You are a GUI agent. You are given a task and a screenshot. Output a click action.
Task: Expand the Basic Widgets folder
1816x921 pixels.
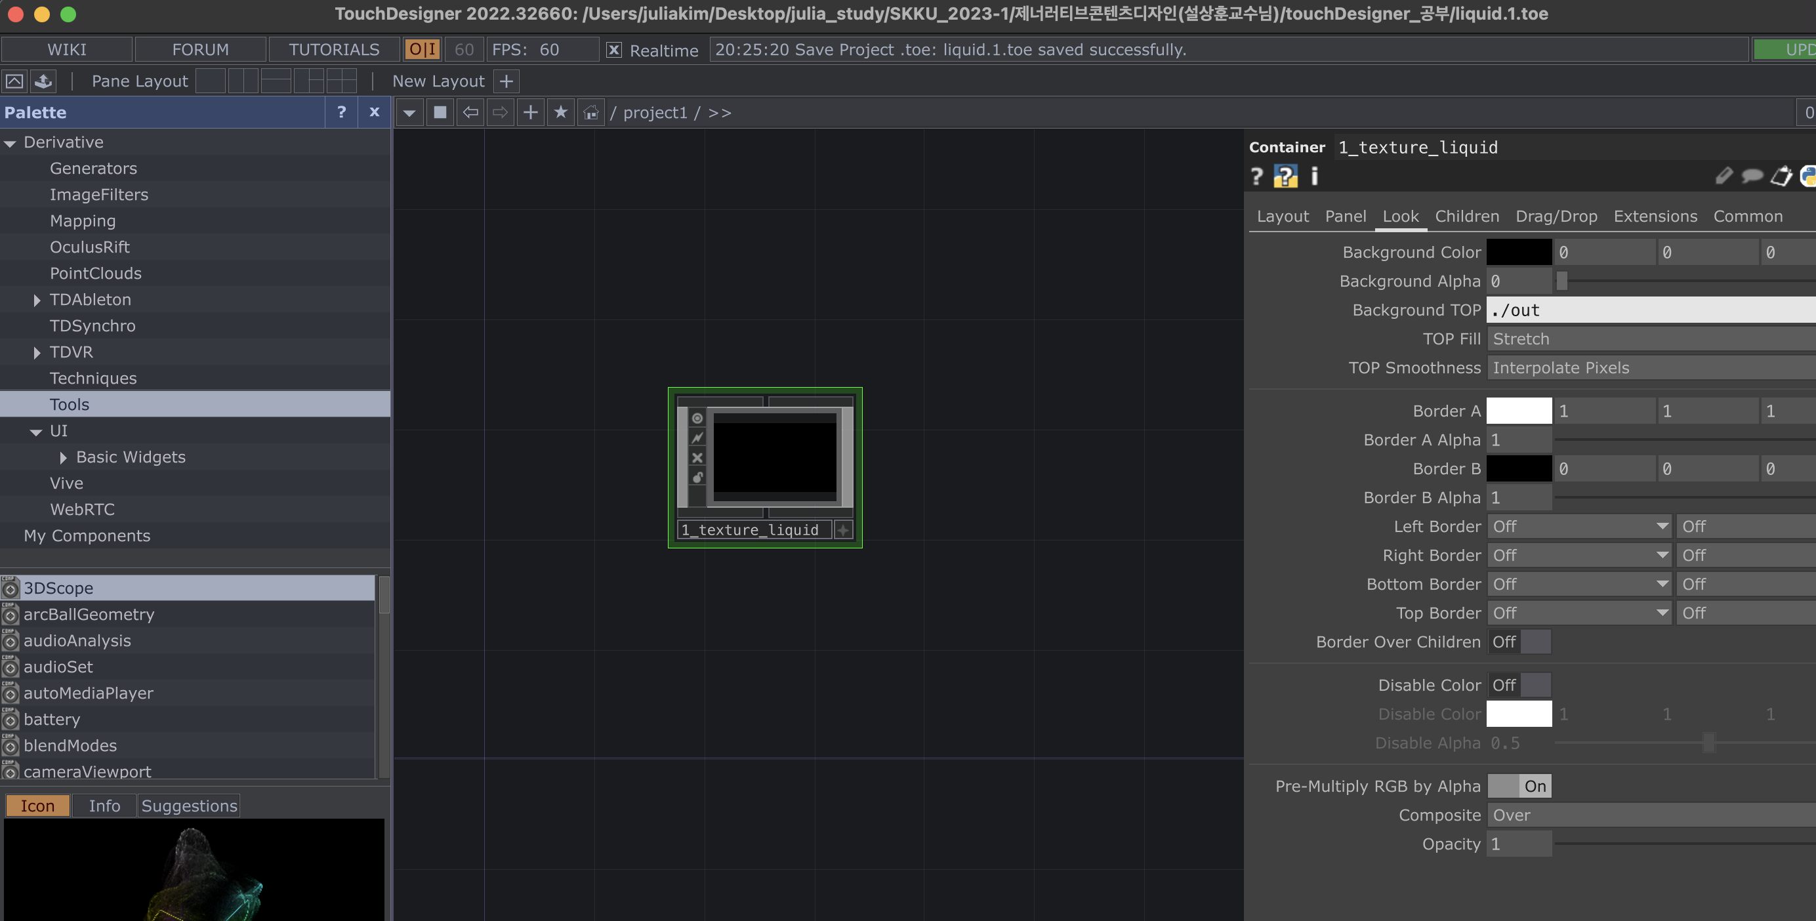(64, 457)
